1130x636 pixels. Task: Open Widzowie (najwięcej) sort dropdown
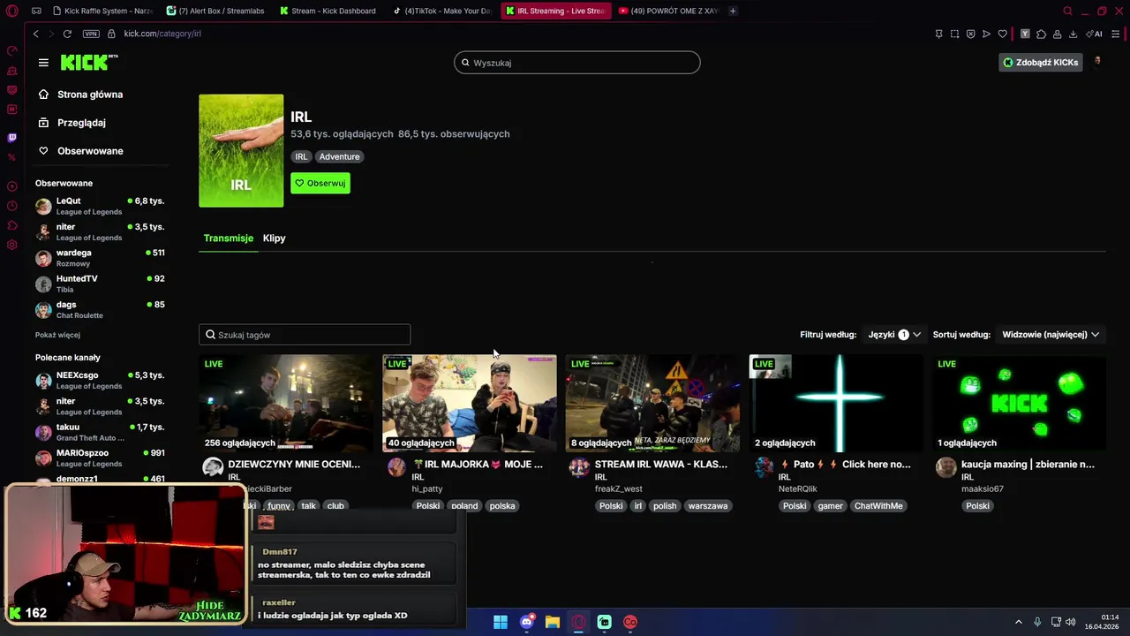[x=1051, y=335]
